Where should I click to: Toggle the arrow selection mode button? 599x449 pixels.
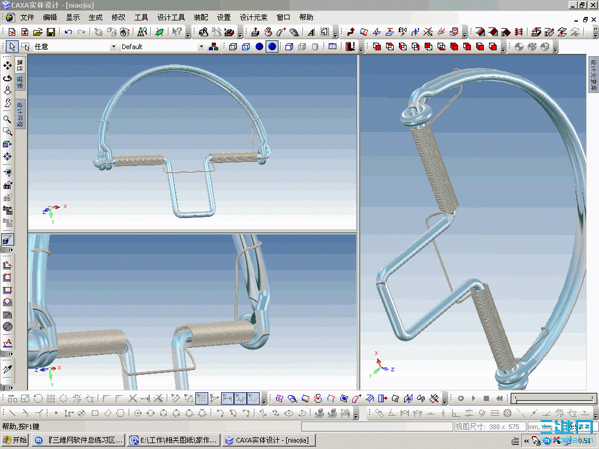[12, 47]
